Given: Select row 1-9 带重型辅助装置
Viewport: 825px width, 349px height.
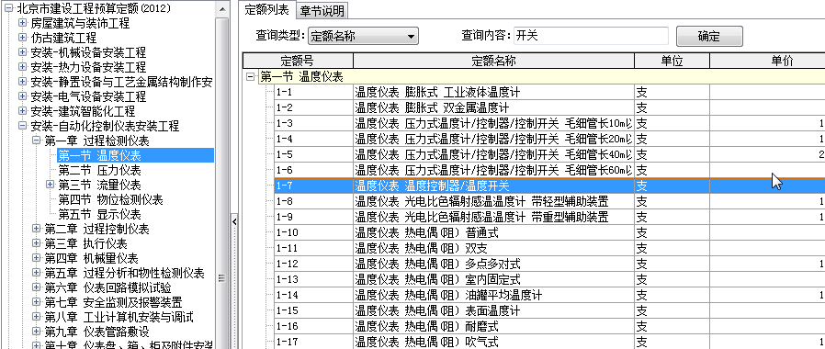Looking at the screenshot, I should 549,217.
